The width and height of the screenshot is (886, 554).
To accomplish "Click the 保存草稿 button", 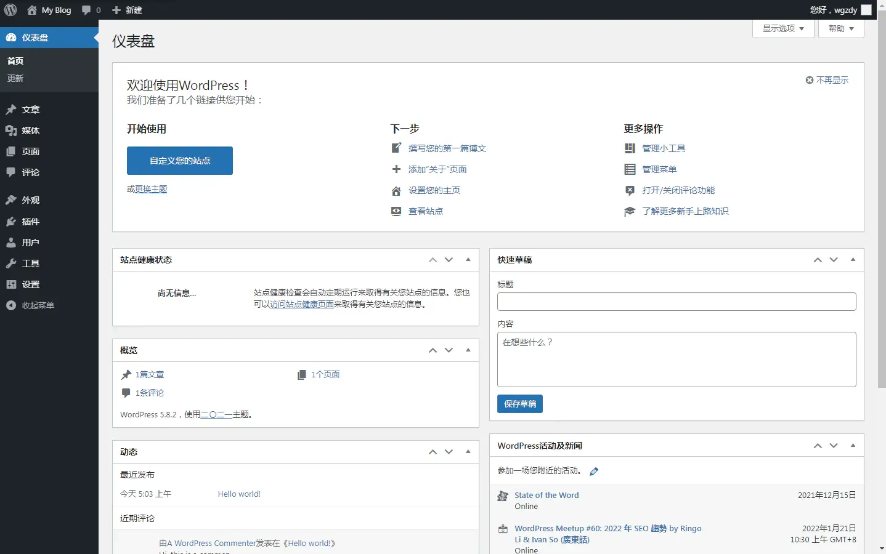I will point(520,404).
